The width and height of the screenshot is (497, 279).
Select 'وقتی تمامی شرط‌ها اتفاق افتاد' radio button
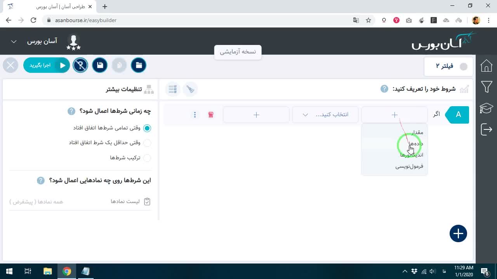pos(147,128)
